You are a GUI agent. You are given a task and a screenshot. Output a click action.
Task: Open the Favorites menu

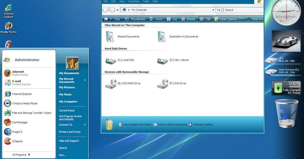134,1
